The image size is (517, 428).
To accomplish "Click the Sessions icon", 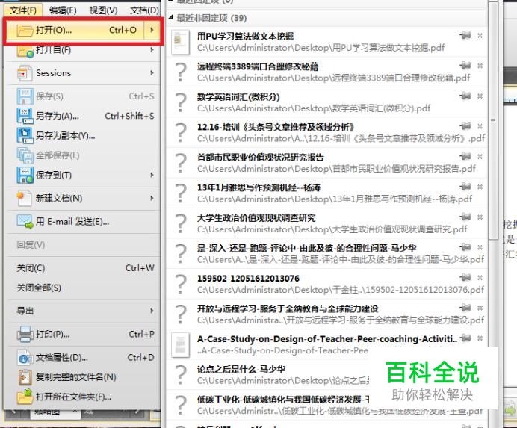I will coord(25,73).
